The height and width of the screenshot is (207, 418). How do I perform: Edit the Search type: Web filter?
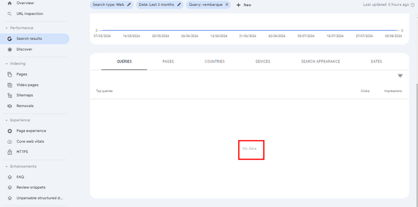[111, 5]
